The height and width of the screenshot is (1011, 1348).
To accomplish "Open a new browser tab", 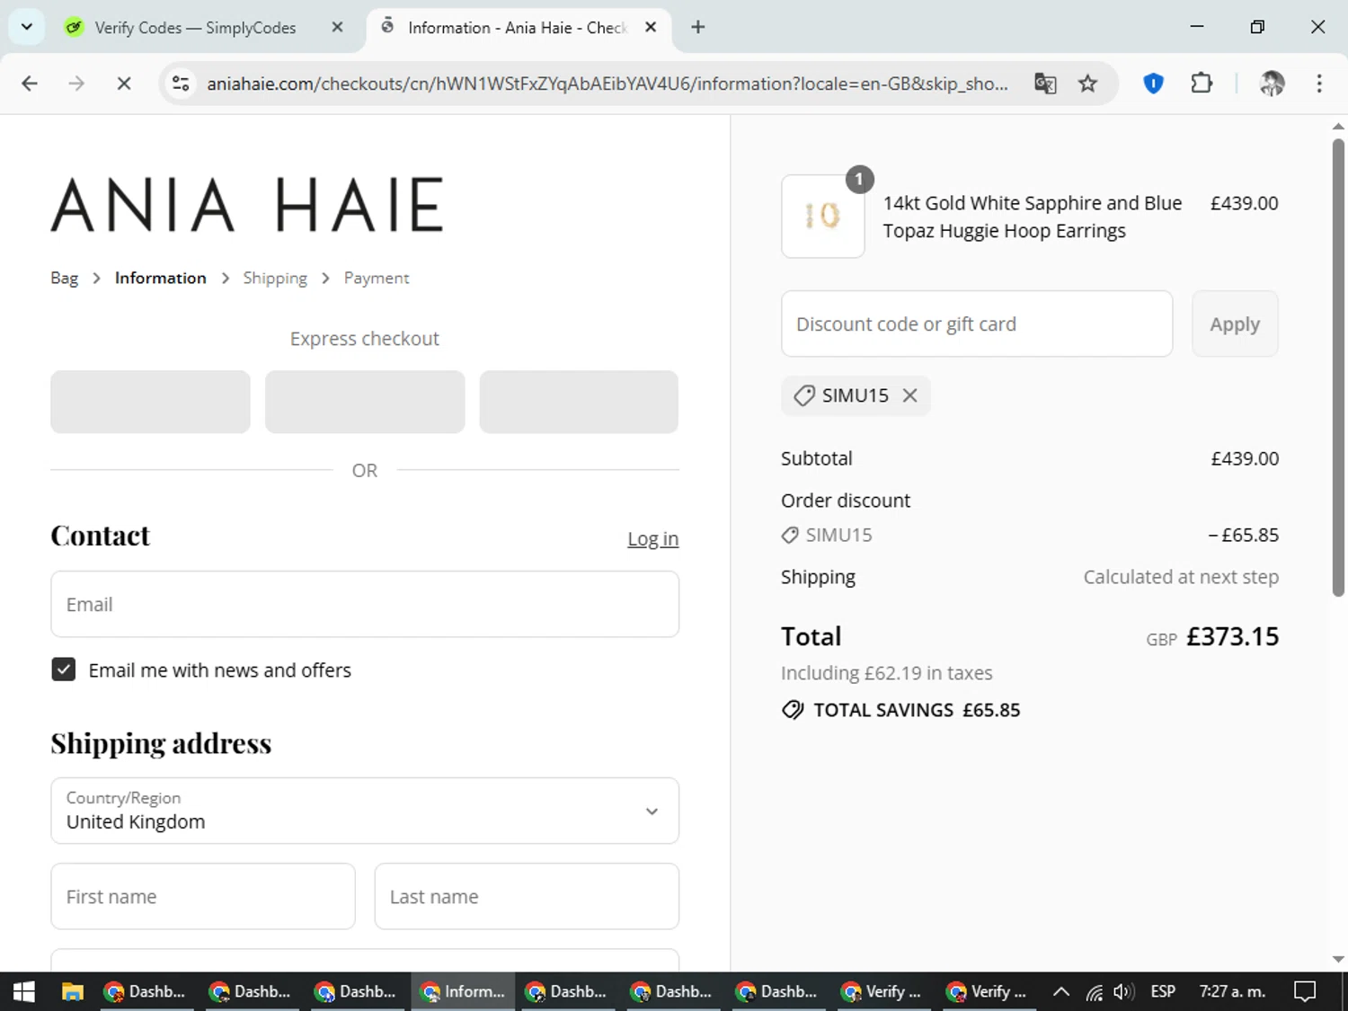I will [698, 27].
